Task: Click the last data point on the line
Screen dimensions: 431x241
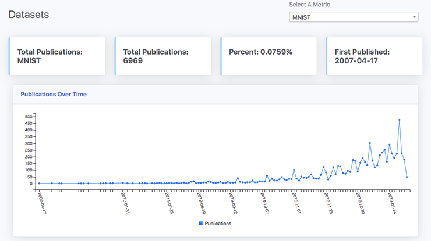Action: (407, 177)
